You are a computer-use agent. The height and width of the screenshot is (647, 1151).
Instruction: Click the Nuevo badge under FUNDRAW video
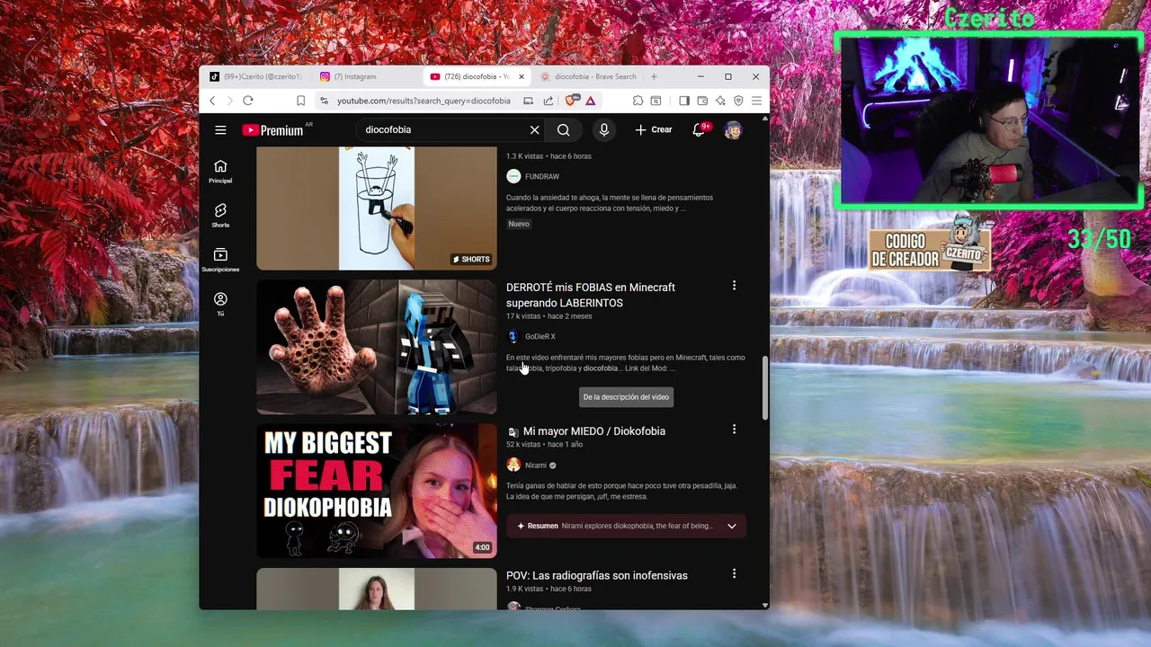519,224
